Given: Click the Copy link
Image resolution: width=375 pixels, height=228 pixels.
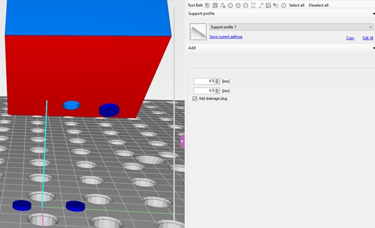Looking at the screenshot, I should [350, 38].
